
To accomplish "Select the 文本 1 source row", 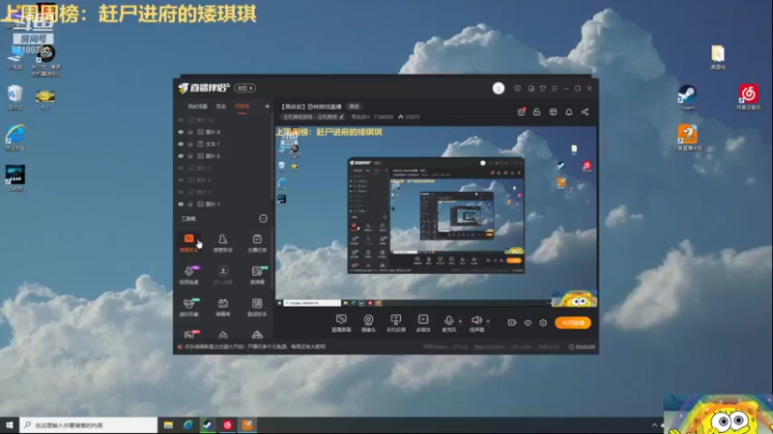I will tap(223, 144).
